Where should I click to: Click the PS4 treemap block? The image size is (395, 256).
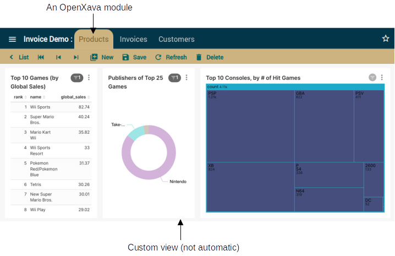click(x=329, y=175)
